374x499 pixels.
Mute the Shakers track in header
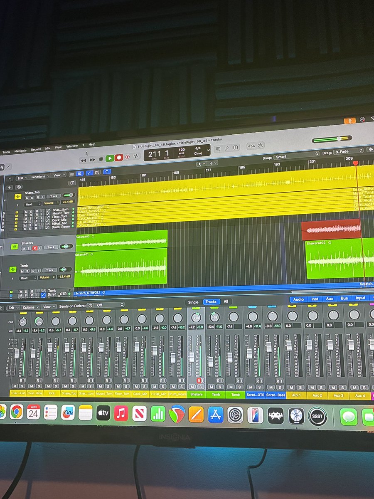[24, 249]
